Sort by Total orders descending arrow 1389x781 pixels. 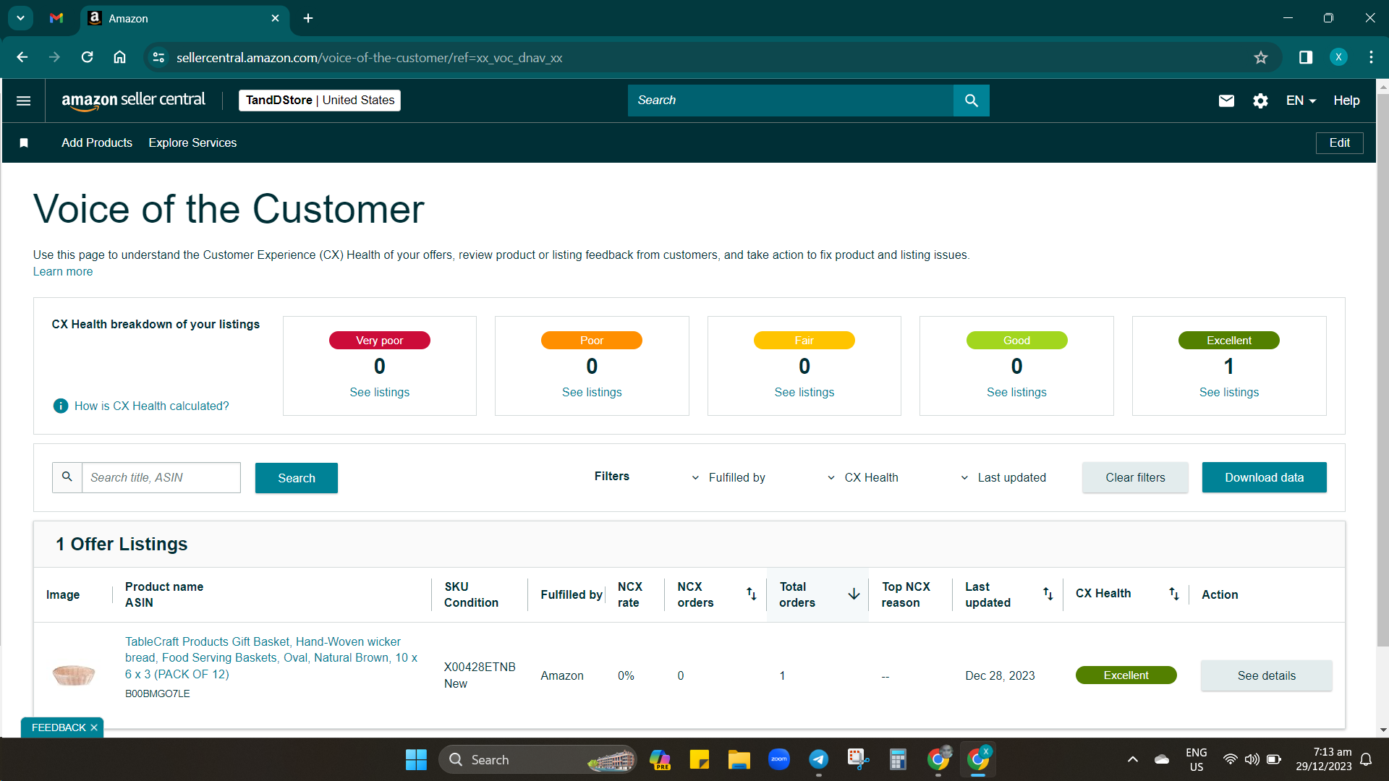pos(854,594)
